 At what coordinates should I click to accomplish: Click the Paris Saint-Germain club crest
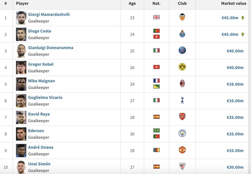tap(182, 51)
